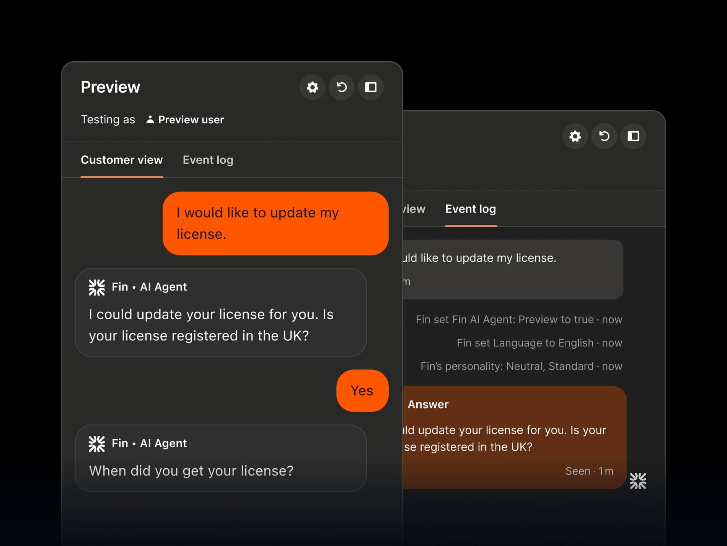Image resolution: width=727 pixels, height=546 pixels.
Task: Select the active Event log tab in back panel
Action: 471,209
